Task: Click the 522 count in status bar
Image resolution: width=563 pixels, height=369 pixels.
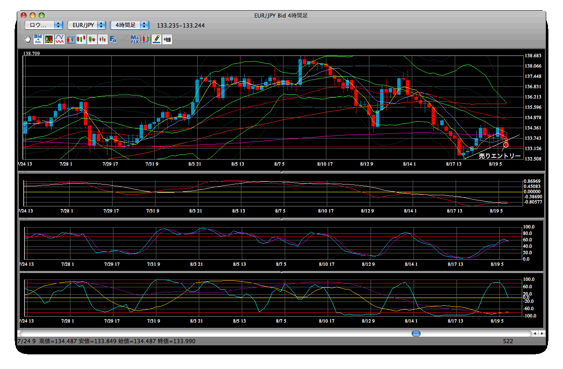Action: coord(508,341)
